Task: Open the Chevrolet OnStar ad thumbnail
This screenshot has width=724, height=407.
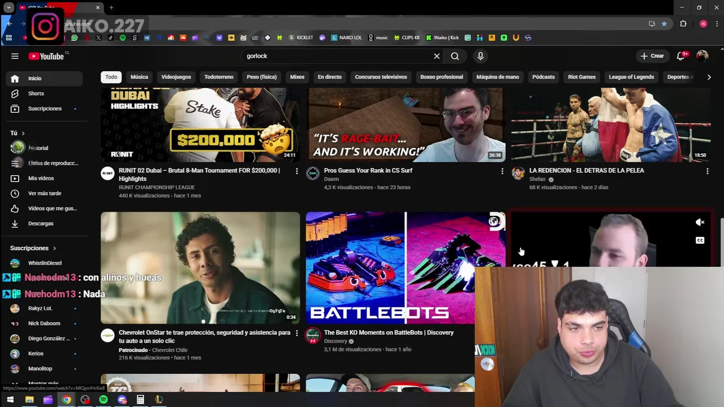Action: (200, 268)
